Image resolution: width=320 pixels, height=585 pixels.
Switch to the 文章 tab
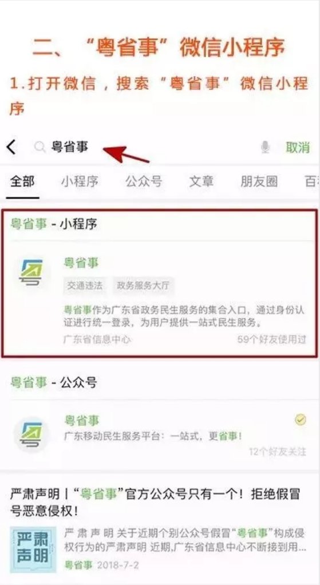[202, 181]
